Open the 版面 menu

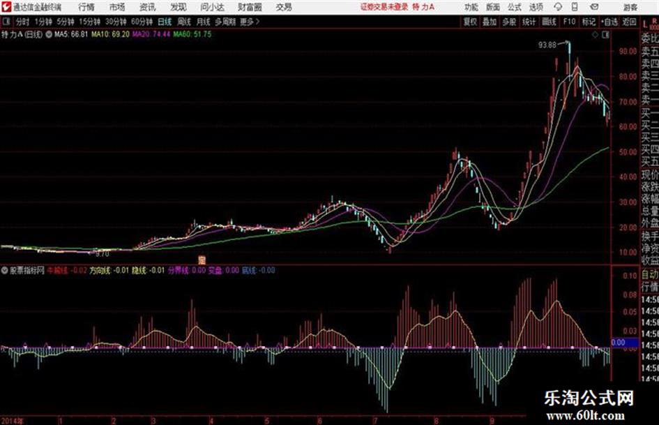[492, 7]
